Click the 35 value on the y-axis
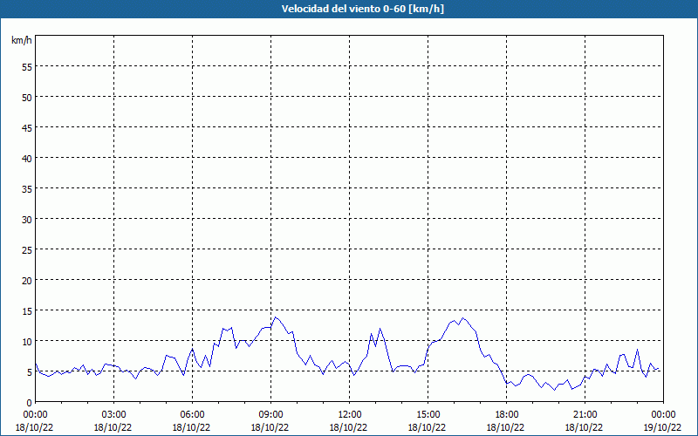Screen dimensions: 698x436 (x=27, y=188)
